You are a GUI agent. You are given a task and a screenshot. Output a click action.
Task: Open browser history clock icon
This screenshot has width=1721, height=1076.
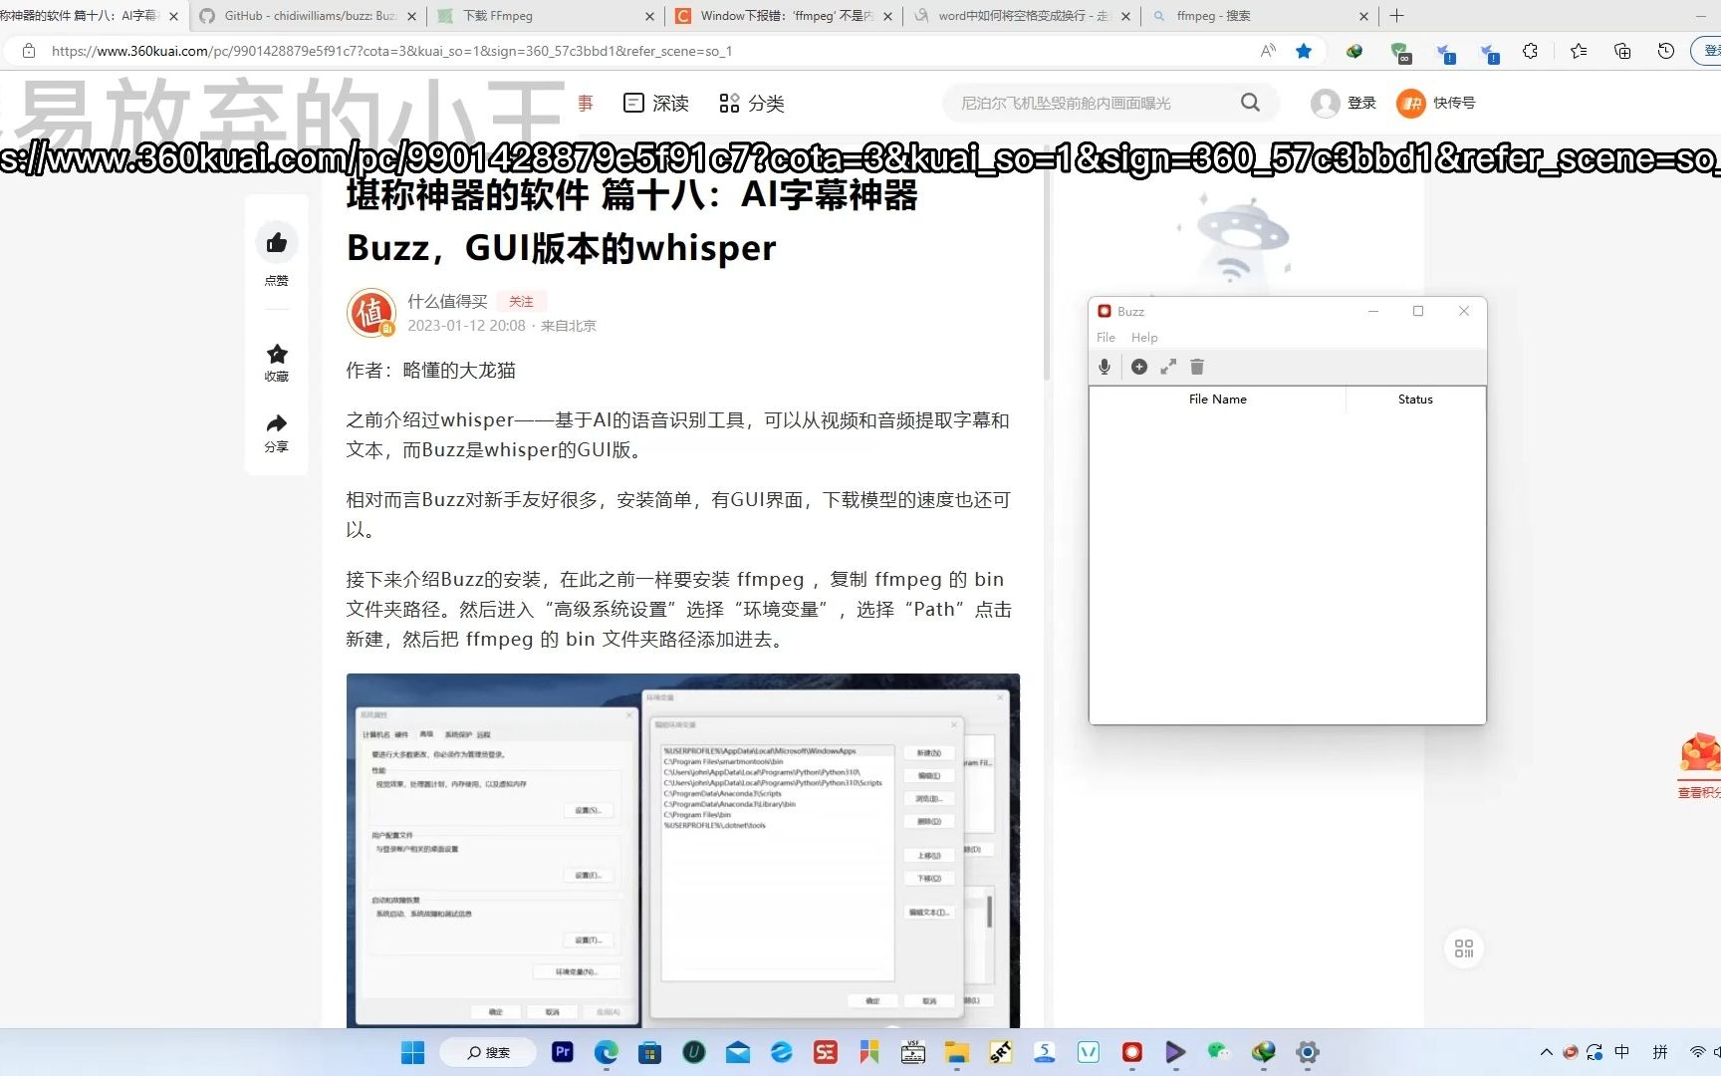1666,51
